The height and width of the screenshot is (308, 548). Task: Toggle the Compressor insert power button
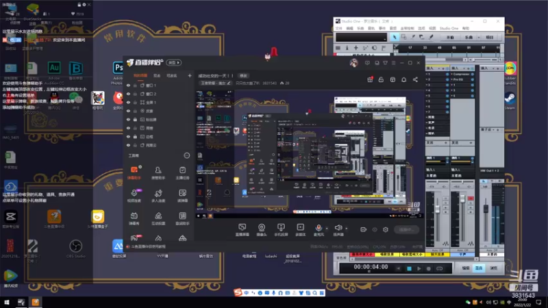coord(473,74)
